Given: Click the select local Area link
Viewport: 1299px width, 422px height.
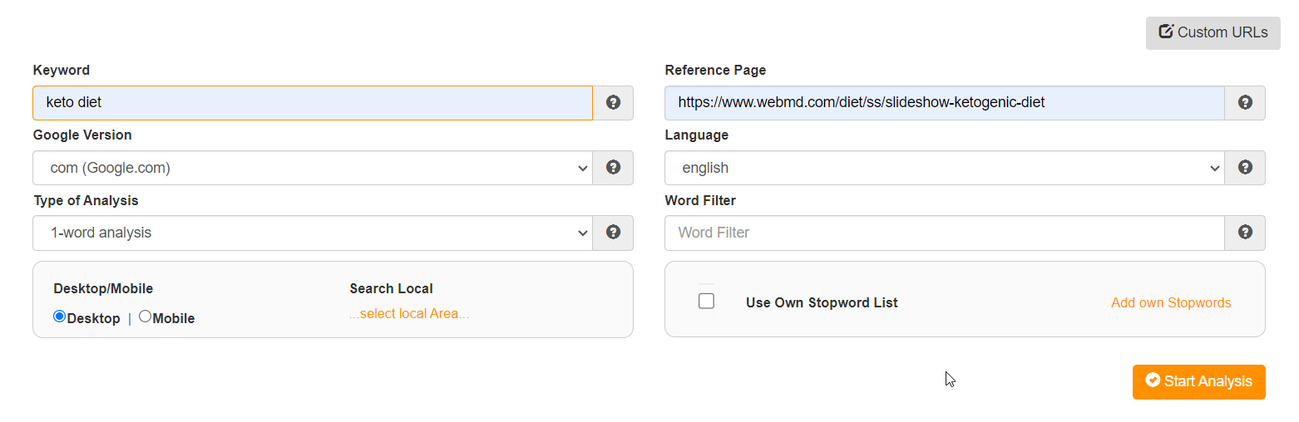Looking at the screenshot, I should 409,314.
